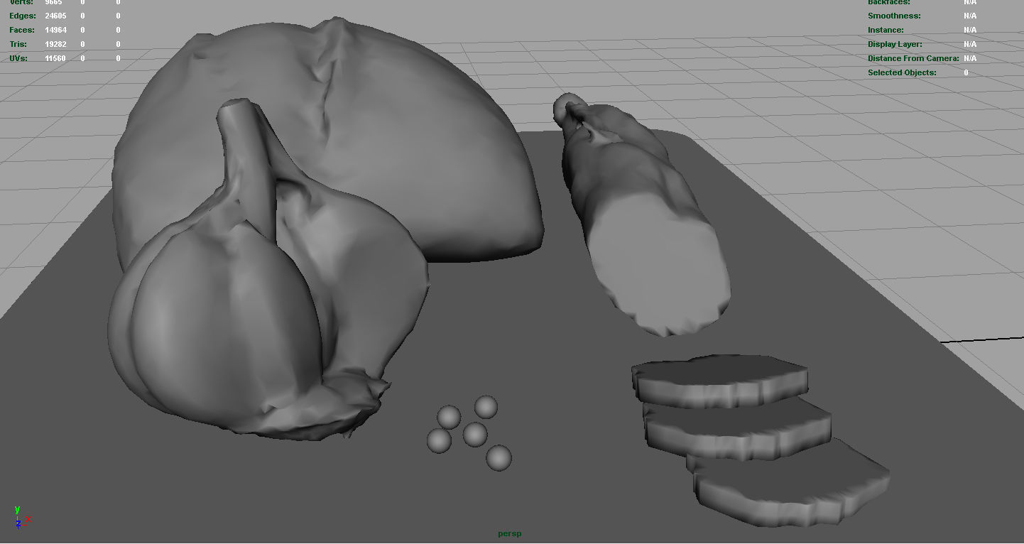Click the Selected Objects value 0
Screen dimensions: 1024x544
point(966,72)
